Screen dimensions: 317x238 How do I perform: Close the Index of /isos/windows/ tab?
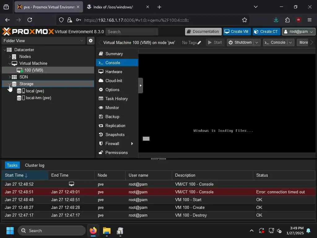click(148, 7)
